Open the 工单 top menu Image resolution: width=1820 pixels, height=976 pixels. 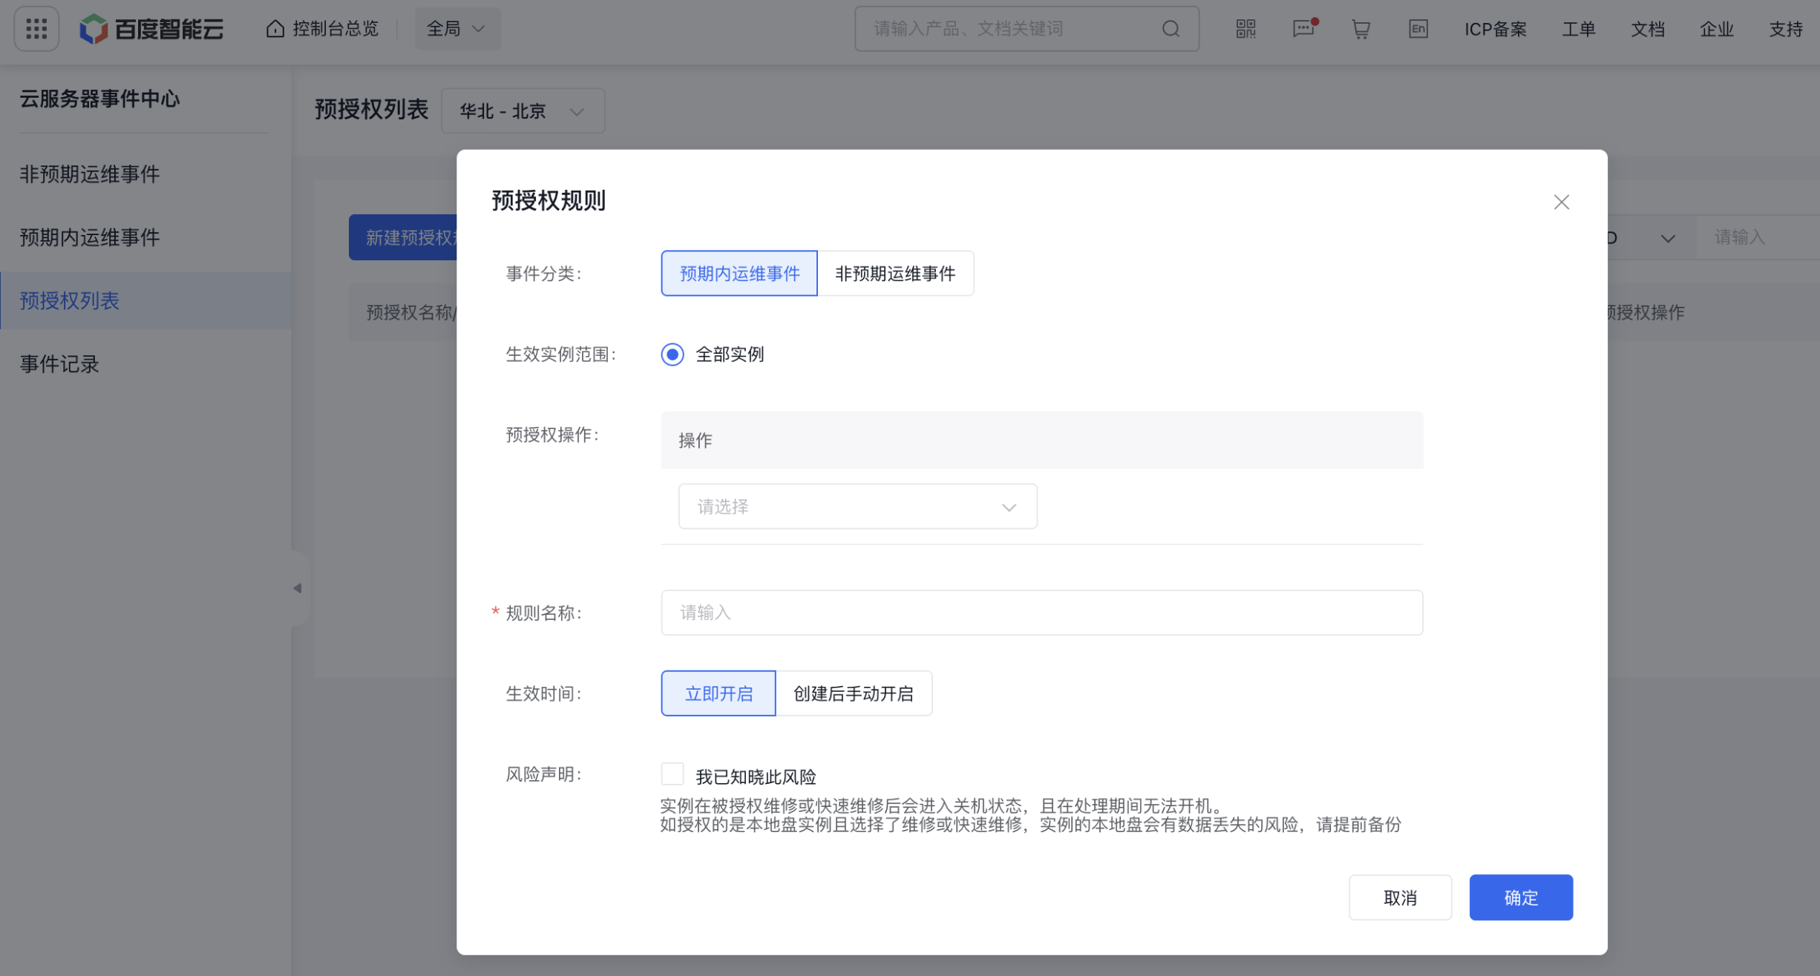pos(1578,29)
